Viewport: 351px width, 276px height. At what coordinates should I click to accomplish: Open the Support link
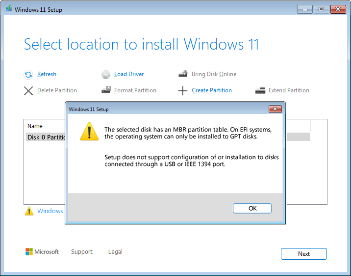82,252
